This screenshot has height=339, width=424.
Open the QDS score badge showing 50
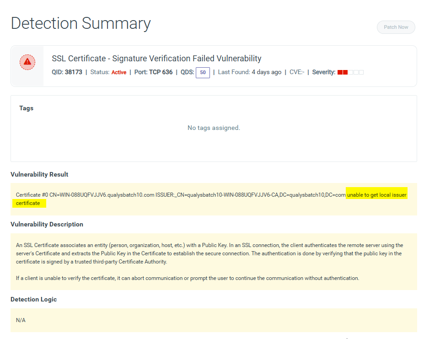tap(203, 72)
